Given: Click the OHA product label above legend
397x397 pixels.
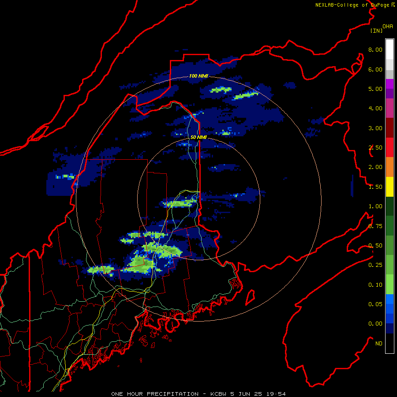Looking at the screenshot, I should [x=388, y=26].
